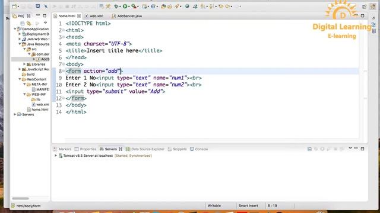The width and height of the screenshot is (380, 213).
Task: Click the Back navigation arrow in toolbar
Action: click(x=227, y=7)
